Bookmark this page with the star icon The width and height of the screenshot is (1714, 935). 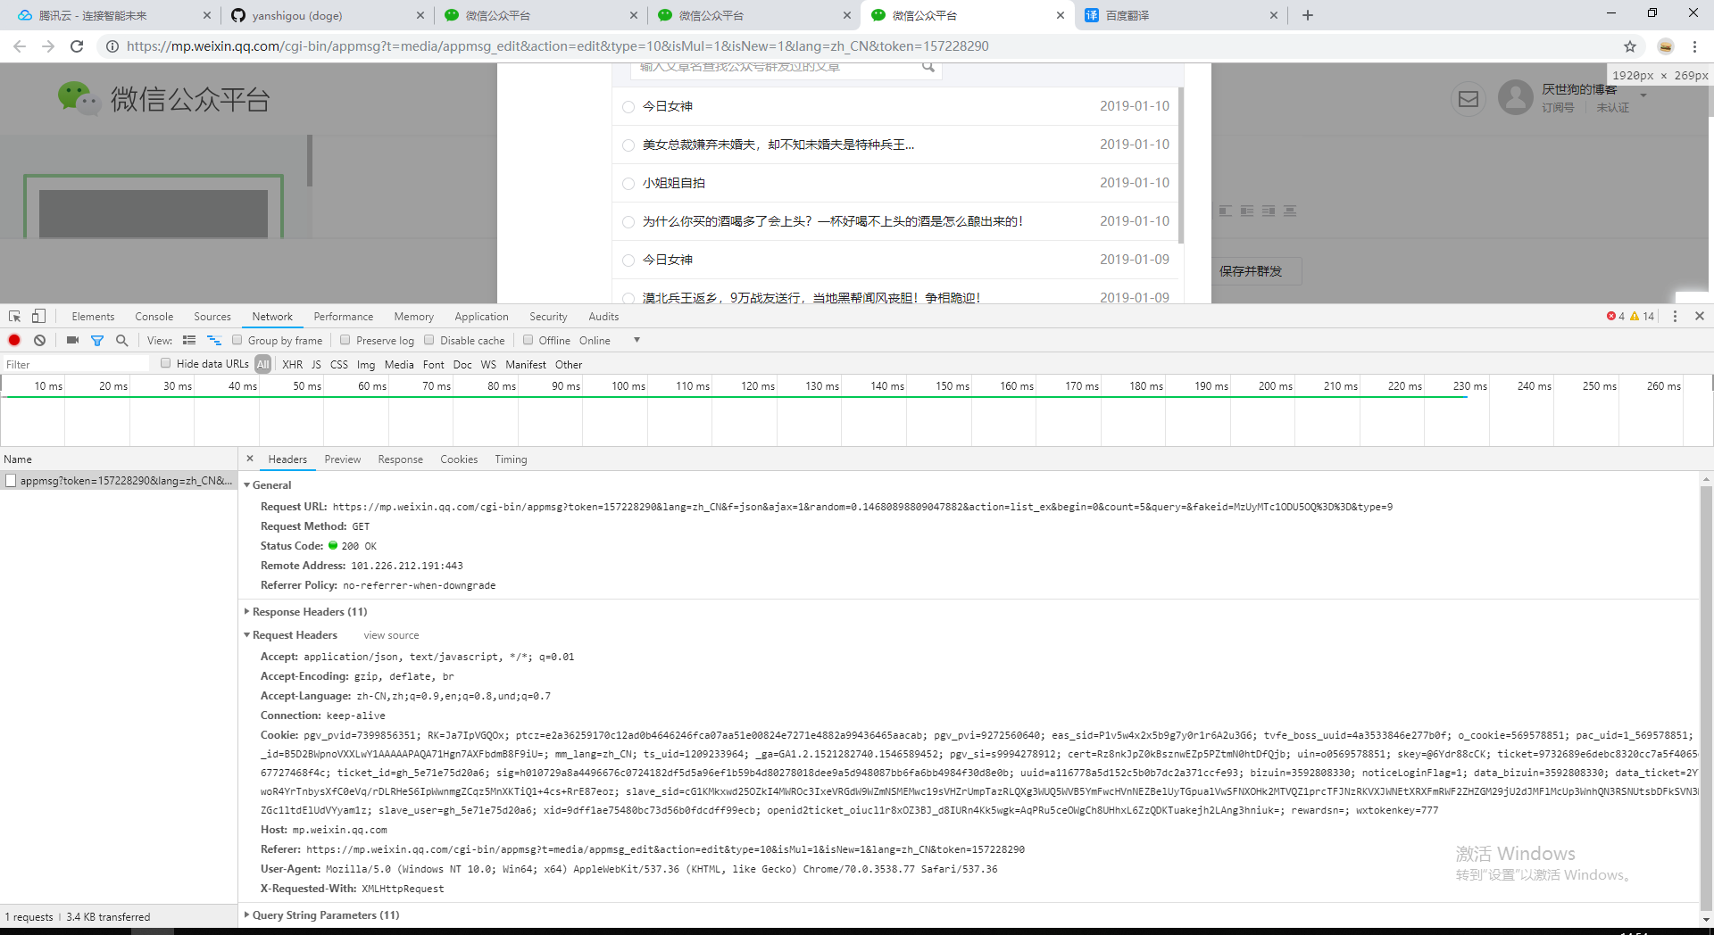1630,46
